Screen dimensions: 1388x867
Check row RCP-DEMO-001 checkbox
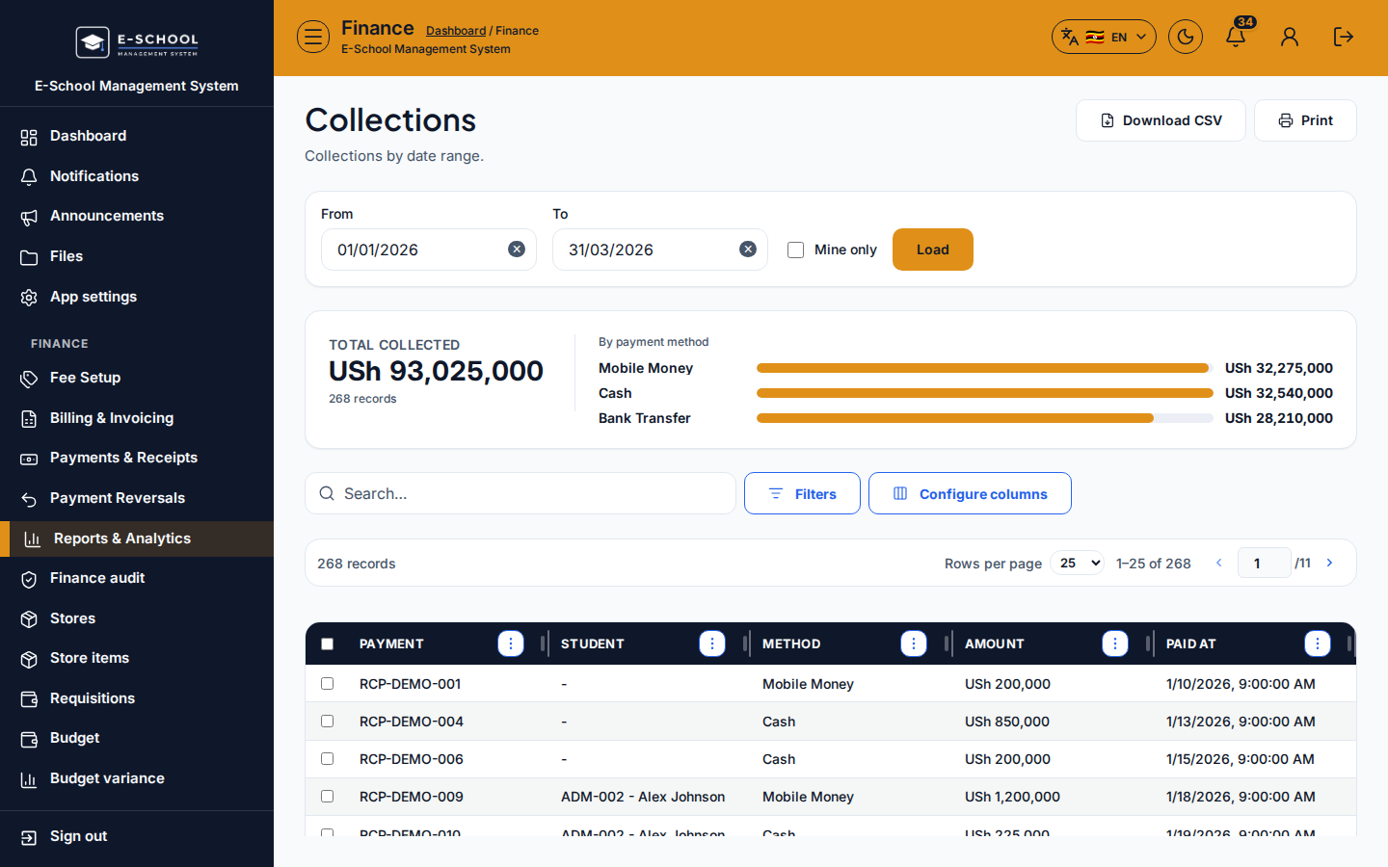coord(328,683)
